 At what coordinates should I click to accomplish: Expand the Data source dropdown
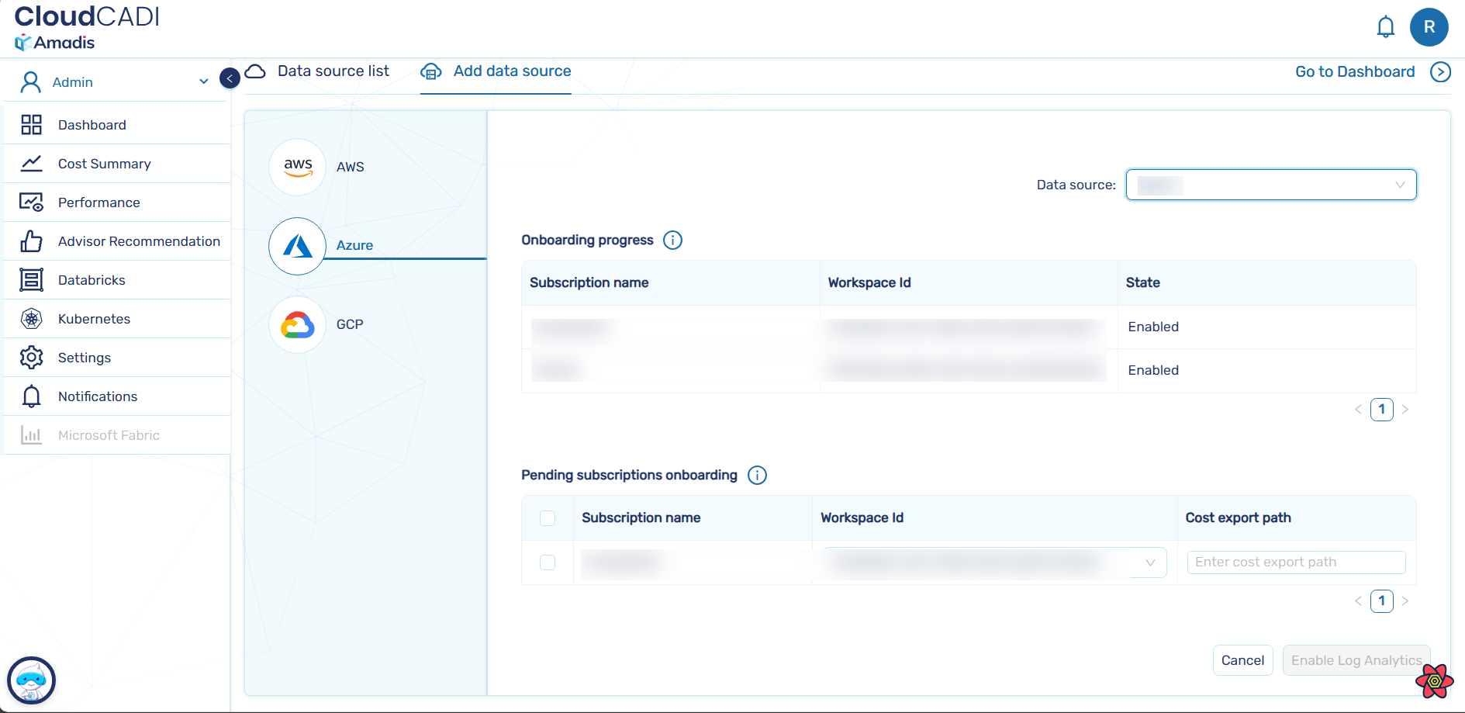click(x=1270, y=185)
